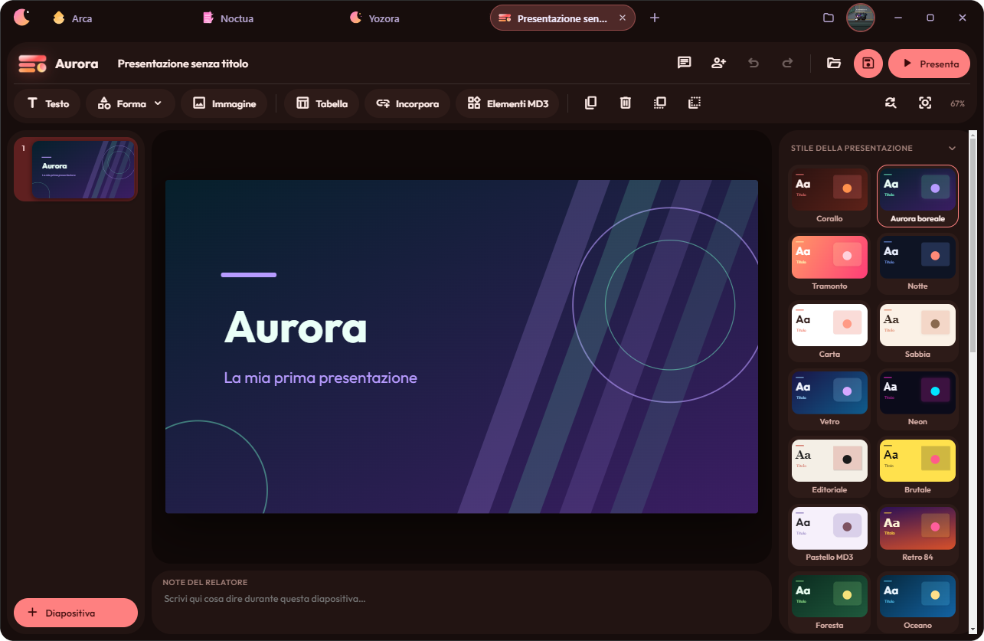Viewport: 984px width, 641px height.
Task: Undo the last action
Action: pos(754,64)
